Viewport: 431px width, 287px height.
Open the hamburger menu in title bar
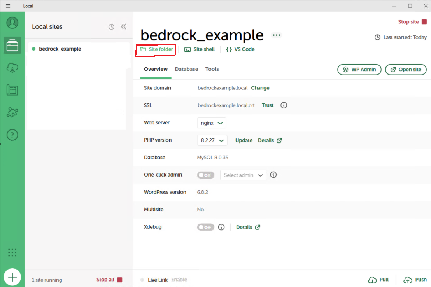click(8, 6)
